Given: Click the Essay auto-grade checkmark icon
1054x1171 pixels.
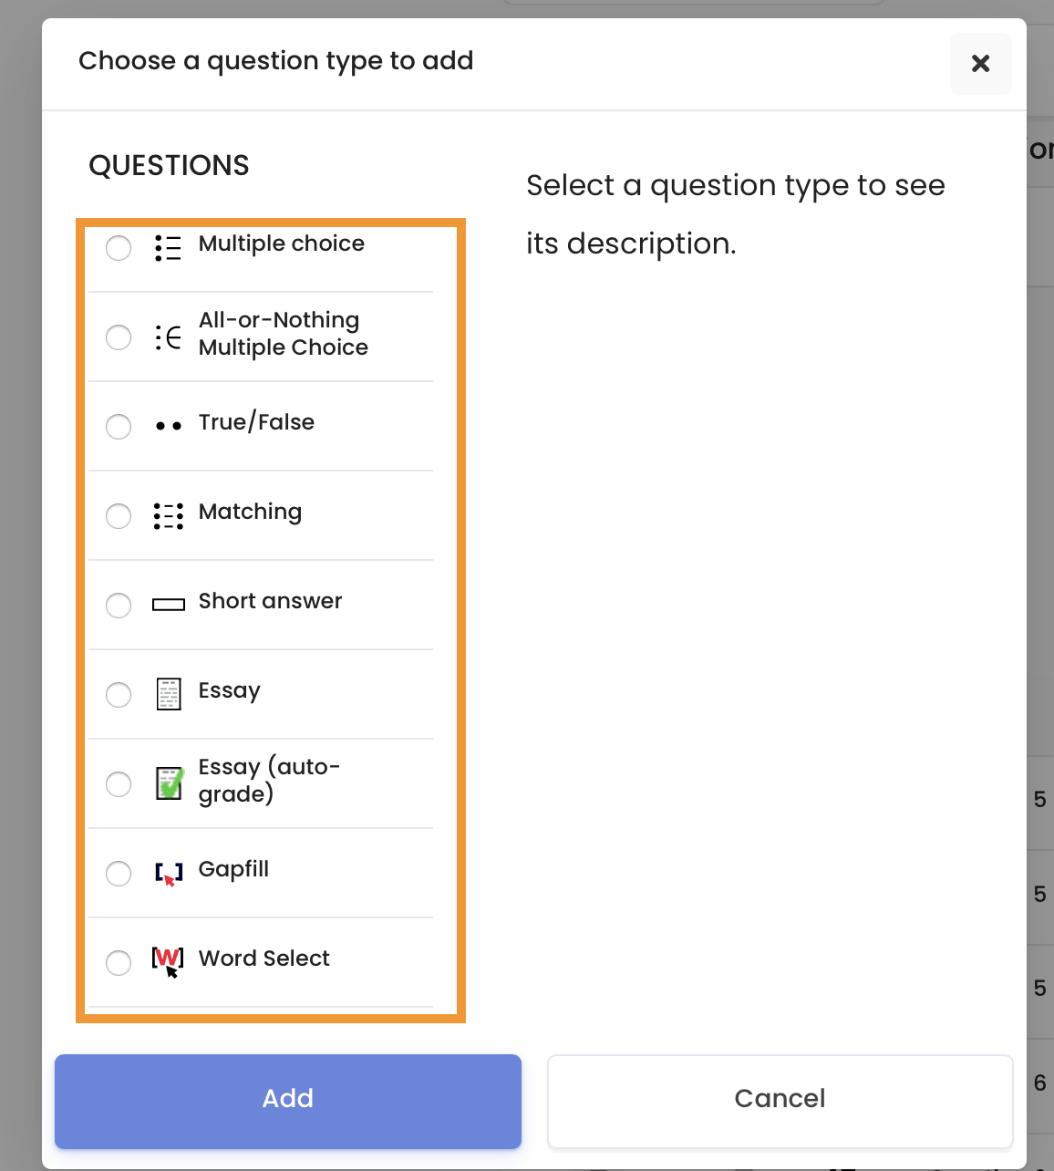Looking at the screenshot, I should pyautogui.click(x=170, y=783).
